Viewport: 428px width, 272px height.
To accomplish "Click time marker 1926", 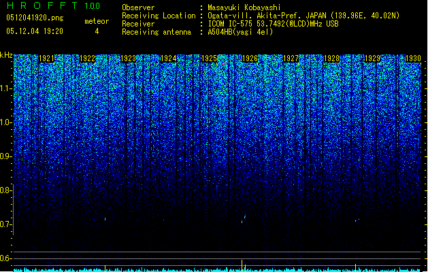I will coord(250,58).
